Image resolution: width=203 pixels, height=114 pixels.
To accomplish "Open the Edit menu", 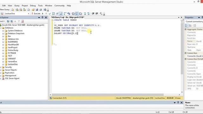I will click(x=4, y=6).
